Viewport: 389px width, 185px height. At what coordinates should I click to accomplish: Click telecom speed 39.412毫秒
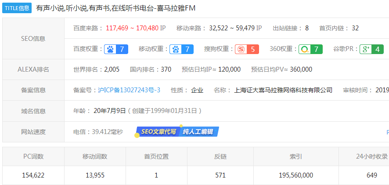click(x=108, y=132)
